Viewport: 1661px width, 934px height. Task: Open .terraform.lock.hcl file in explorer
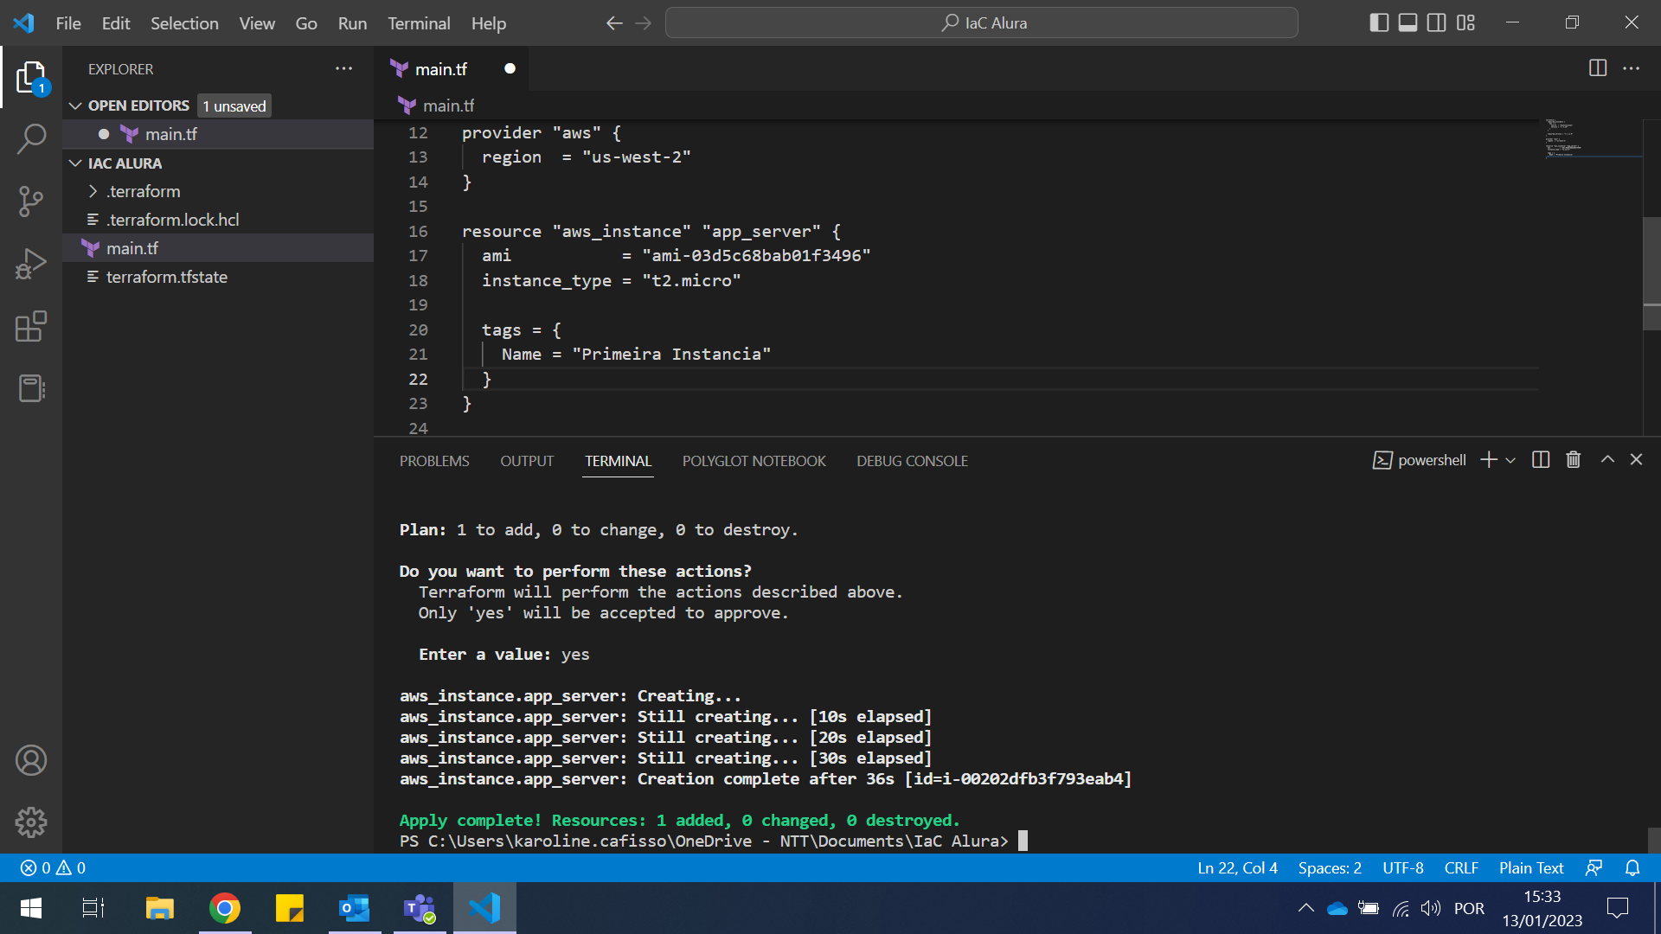coord(172,220)
